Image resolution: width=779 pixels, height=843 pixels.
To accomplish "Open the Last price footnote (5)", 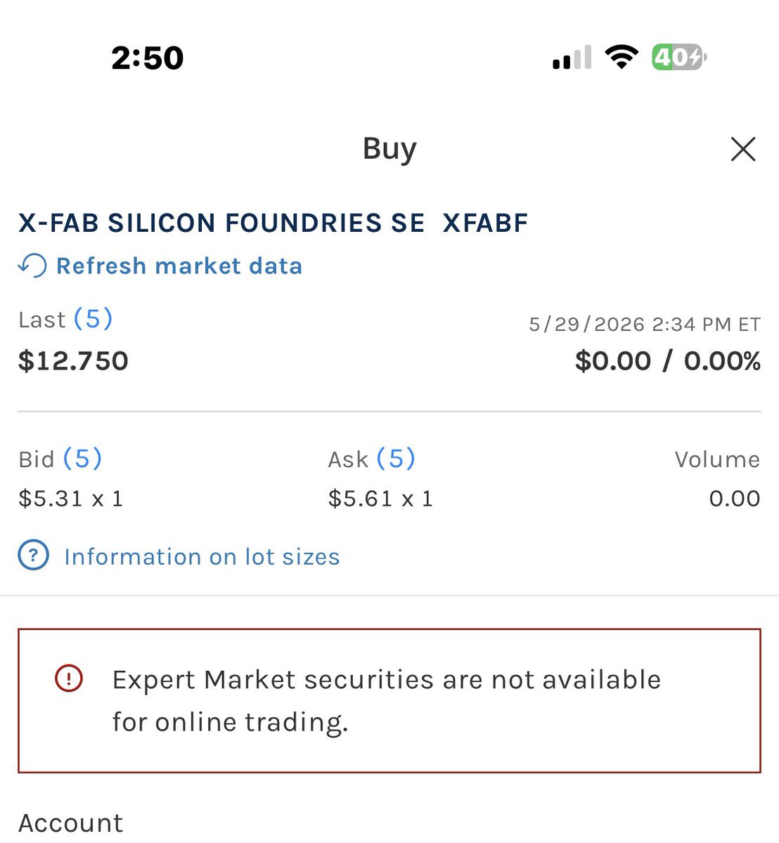I will [93, 319].
